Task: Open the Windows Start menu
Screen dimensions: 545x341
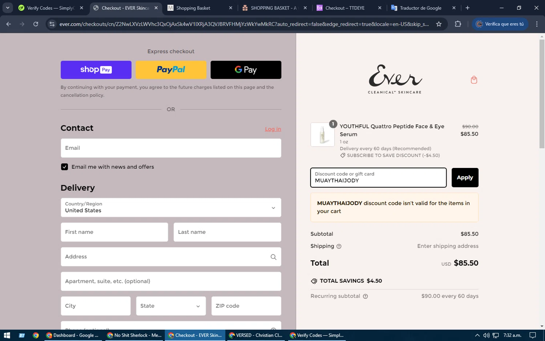Action: 7,335
